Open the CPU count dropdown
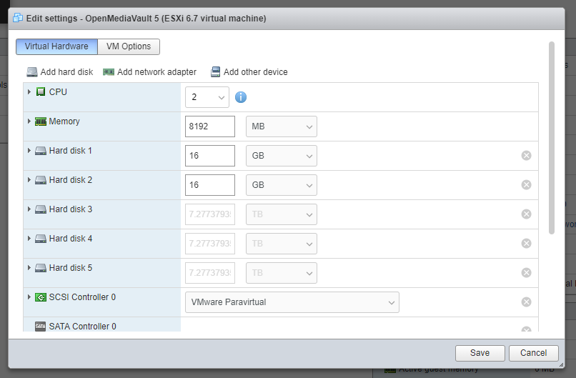 tap(207, 97)
